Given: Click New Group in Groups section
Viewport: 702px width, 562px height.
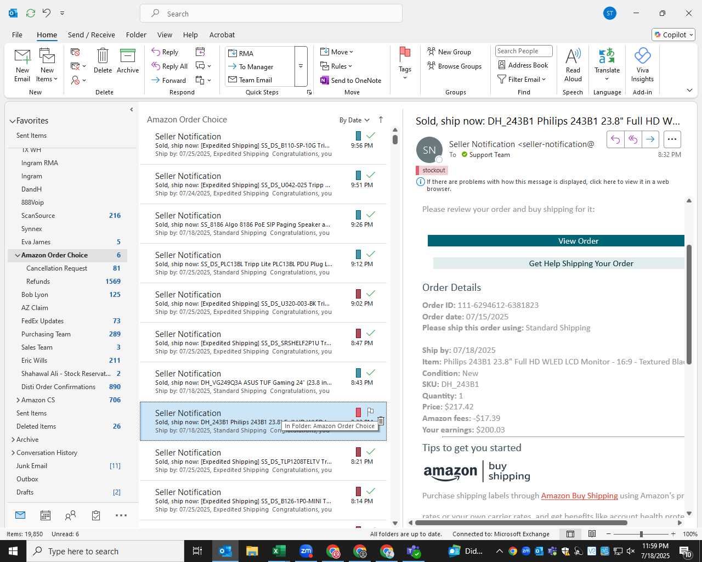Looking at the screenshot, I should click(x=449, y=52).
